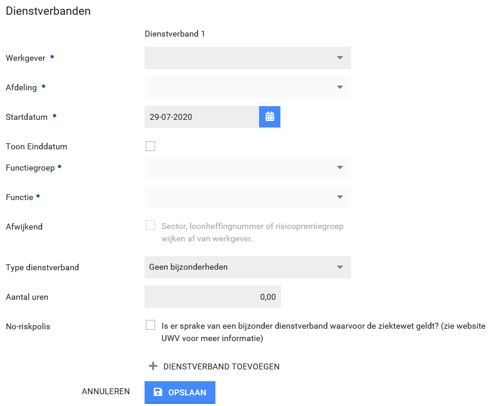491x406 pixels.
Task: Change Type dienstverband from Geen bijzonderheden
Action: (x=247, y=267)
